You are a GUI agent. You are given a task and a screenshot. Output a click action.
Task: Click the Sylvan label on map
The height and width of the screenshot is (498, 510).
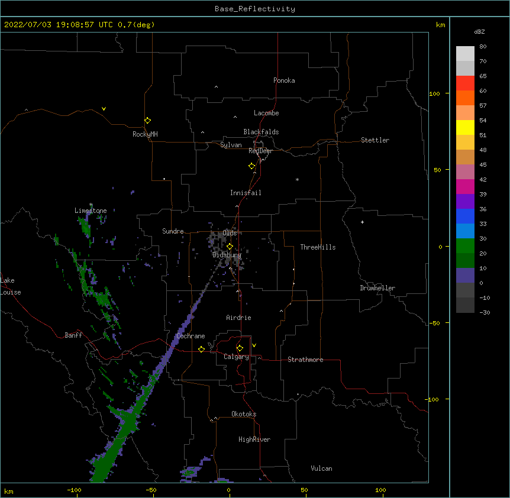pyautogui.click(x=231, y=145)
